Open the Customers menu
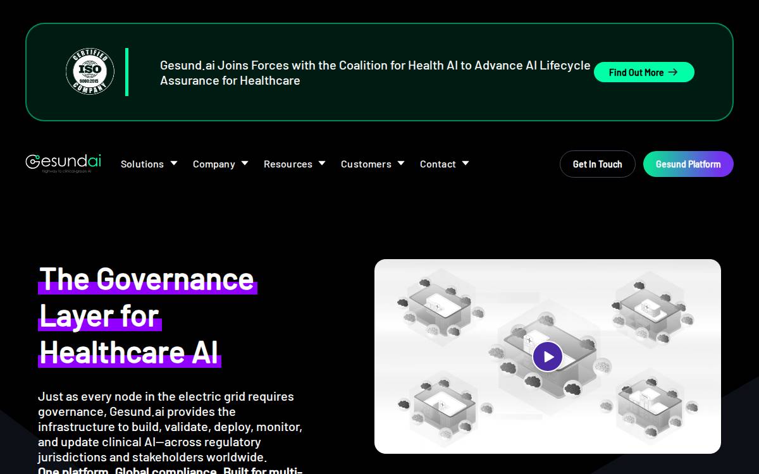759x474 pixels. click(366, 164)
